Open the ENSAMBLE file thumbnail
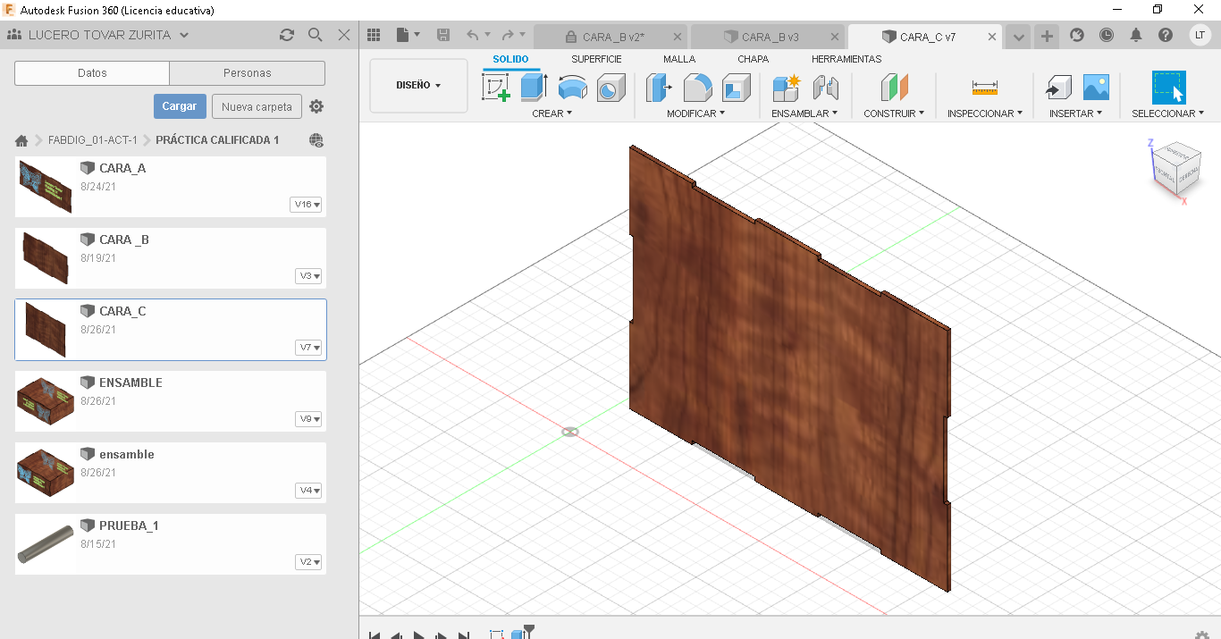Screen dimensions: 1221x639 tap(45, 401)
